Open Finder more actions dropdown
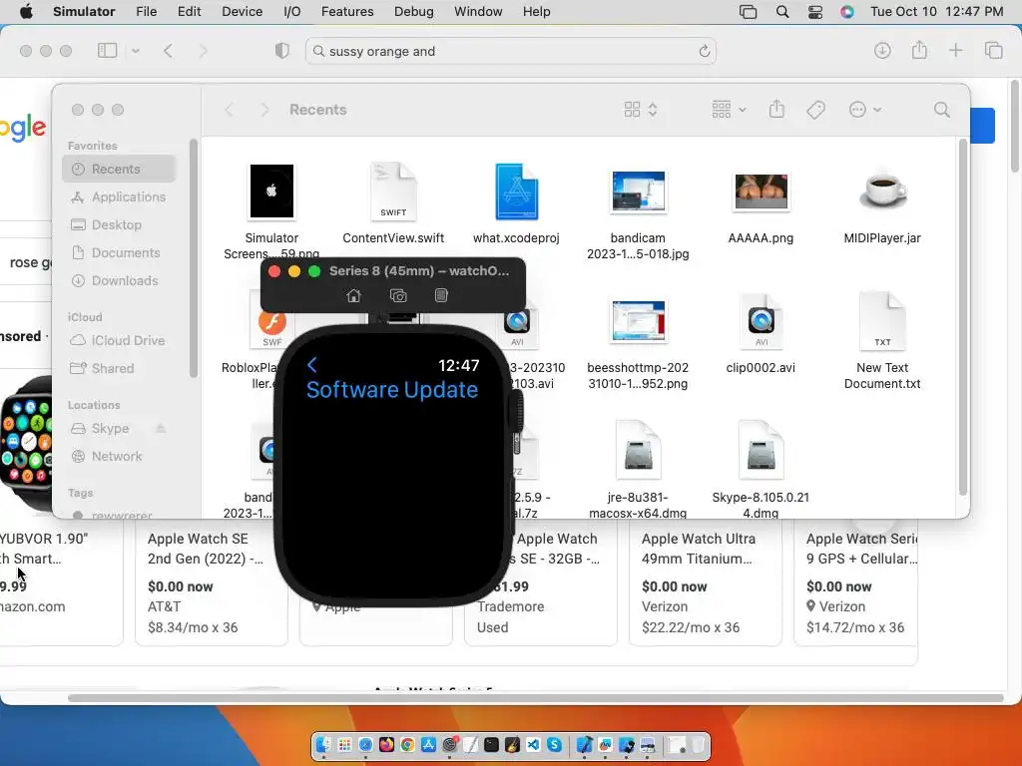 pyautogui.click(x=865, y=110)
